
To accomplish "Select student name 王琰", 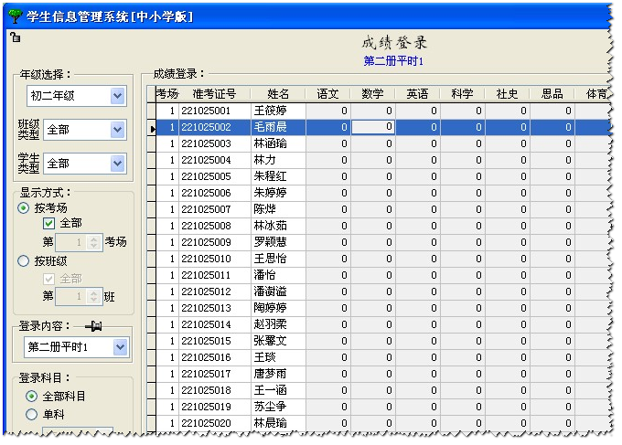I will [x=264, y=357].
